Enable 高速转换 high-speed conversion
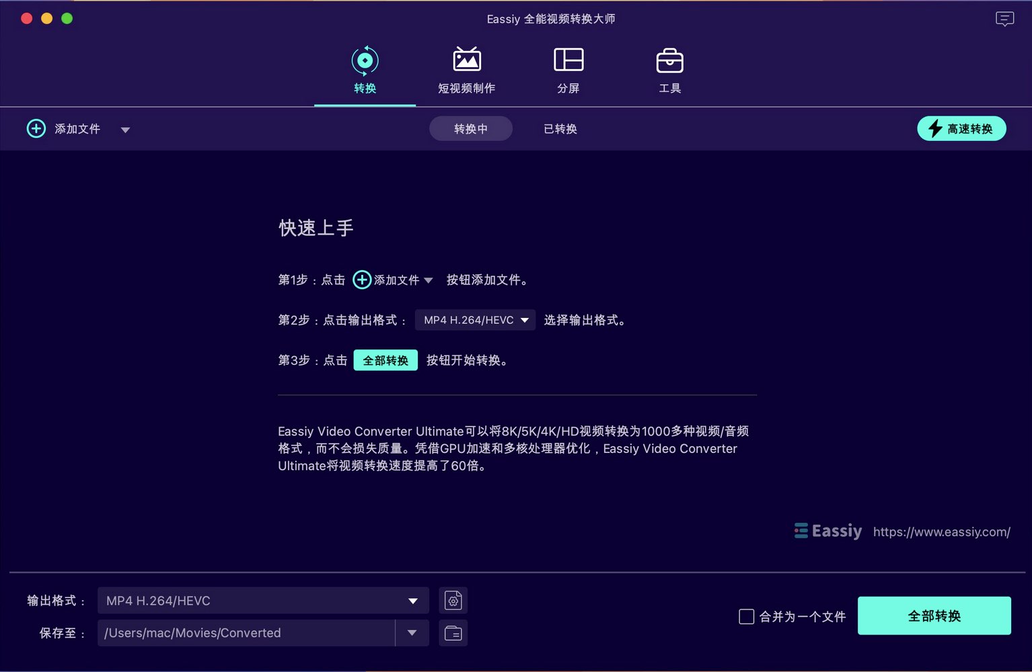The height and width of the screenshot is (672, 1032). tap(961, 128)
